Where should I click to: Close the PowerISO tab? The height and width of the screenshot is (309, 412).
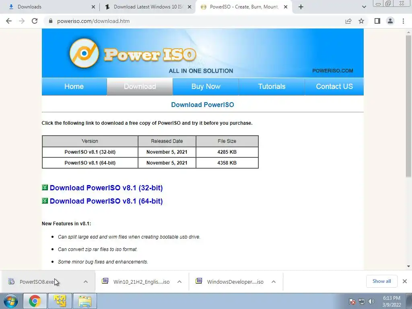tap(286, 7)
